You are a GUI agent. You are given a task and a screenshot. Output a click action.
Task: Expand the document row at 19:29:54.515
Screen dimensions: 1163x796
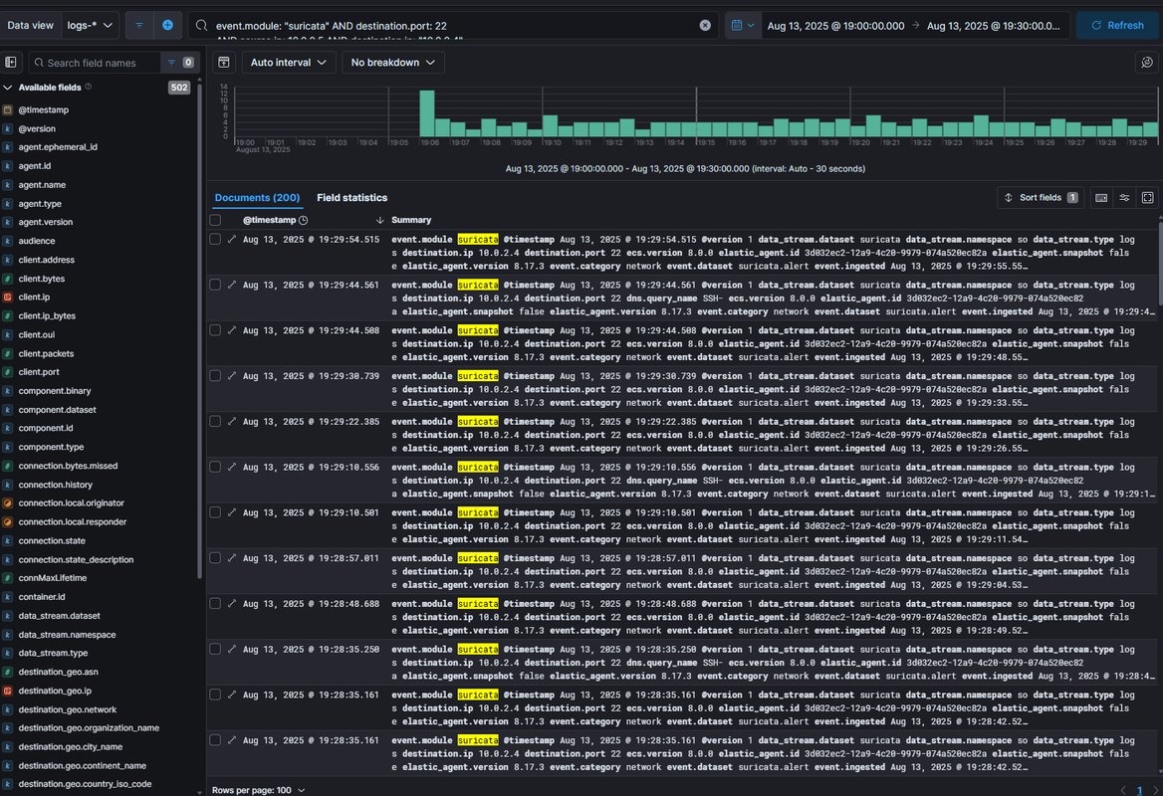232,240
